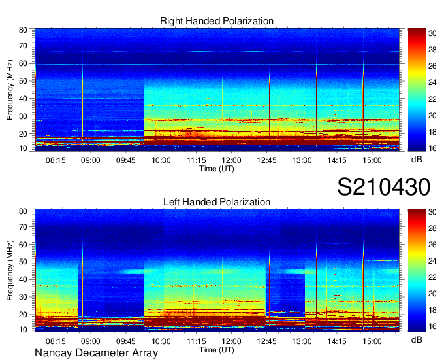Click the "16" value on top colorbar scale

coord(432,148)
